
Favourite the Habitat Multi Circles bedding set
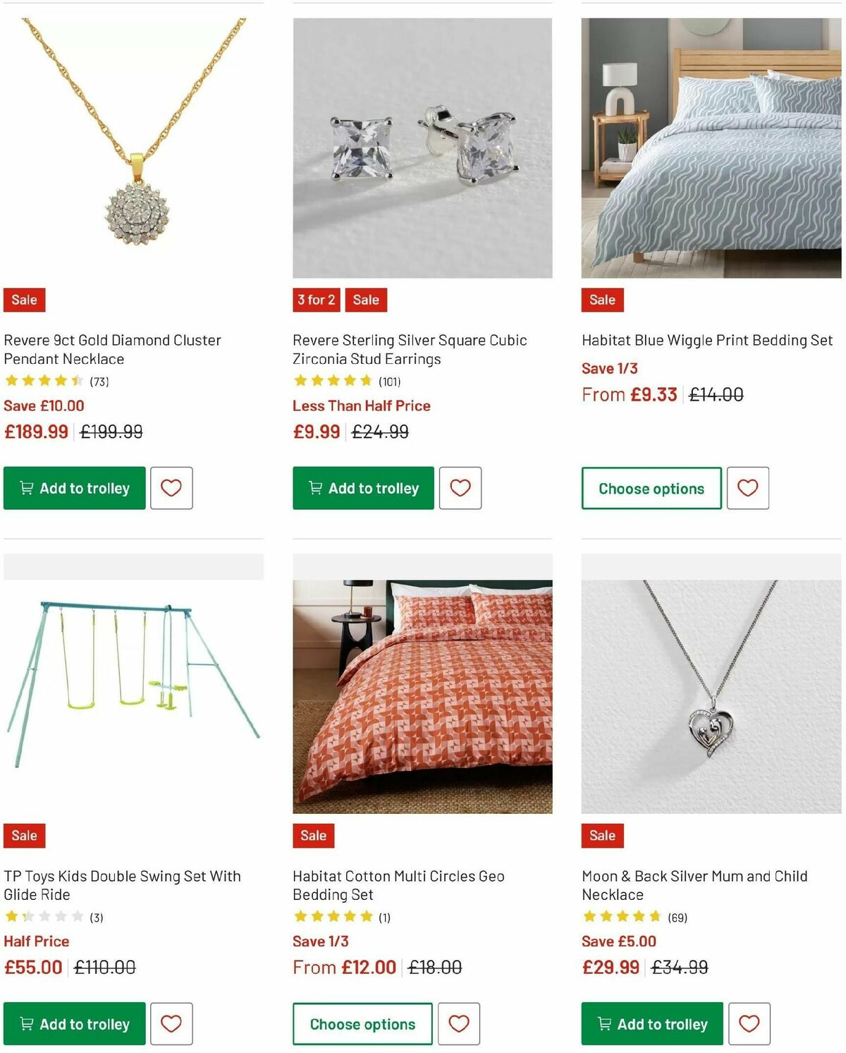(460, 1023)
